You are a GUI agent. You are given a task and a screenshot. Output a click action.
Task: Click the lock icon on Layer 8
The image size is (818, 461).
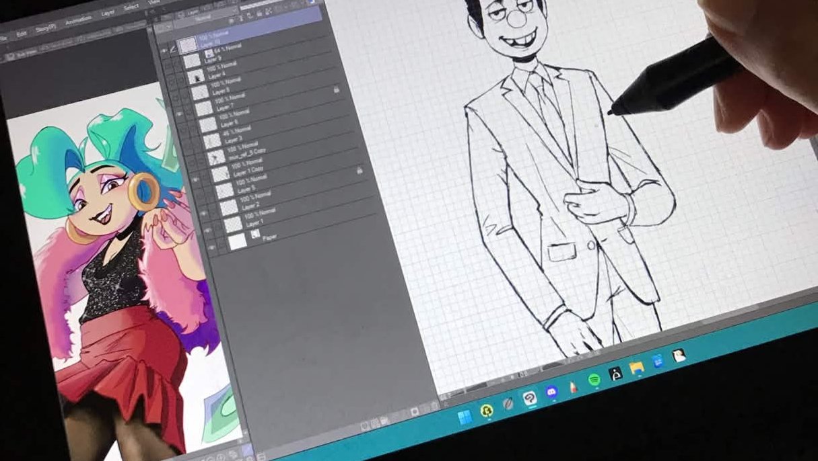[336, 90]
